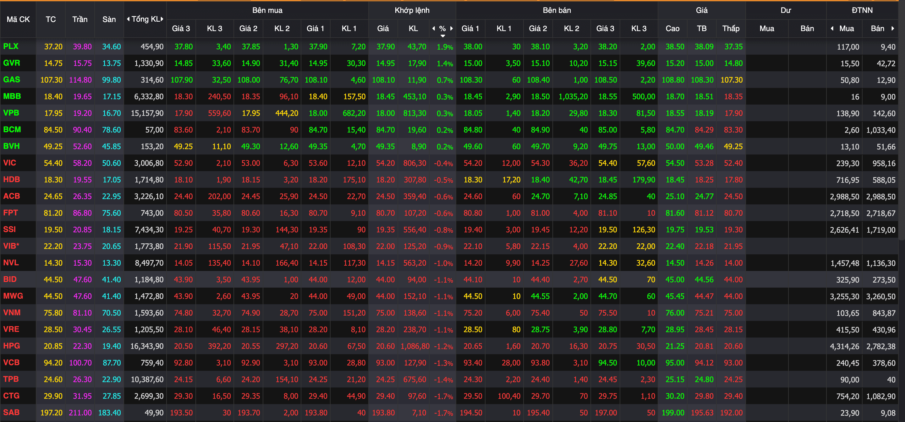Click the sort-down triangle under % header
The image size is (905, 422).
tap(443, 36)
